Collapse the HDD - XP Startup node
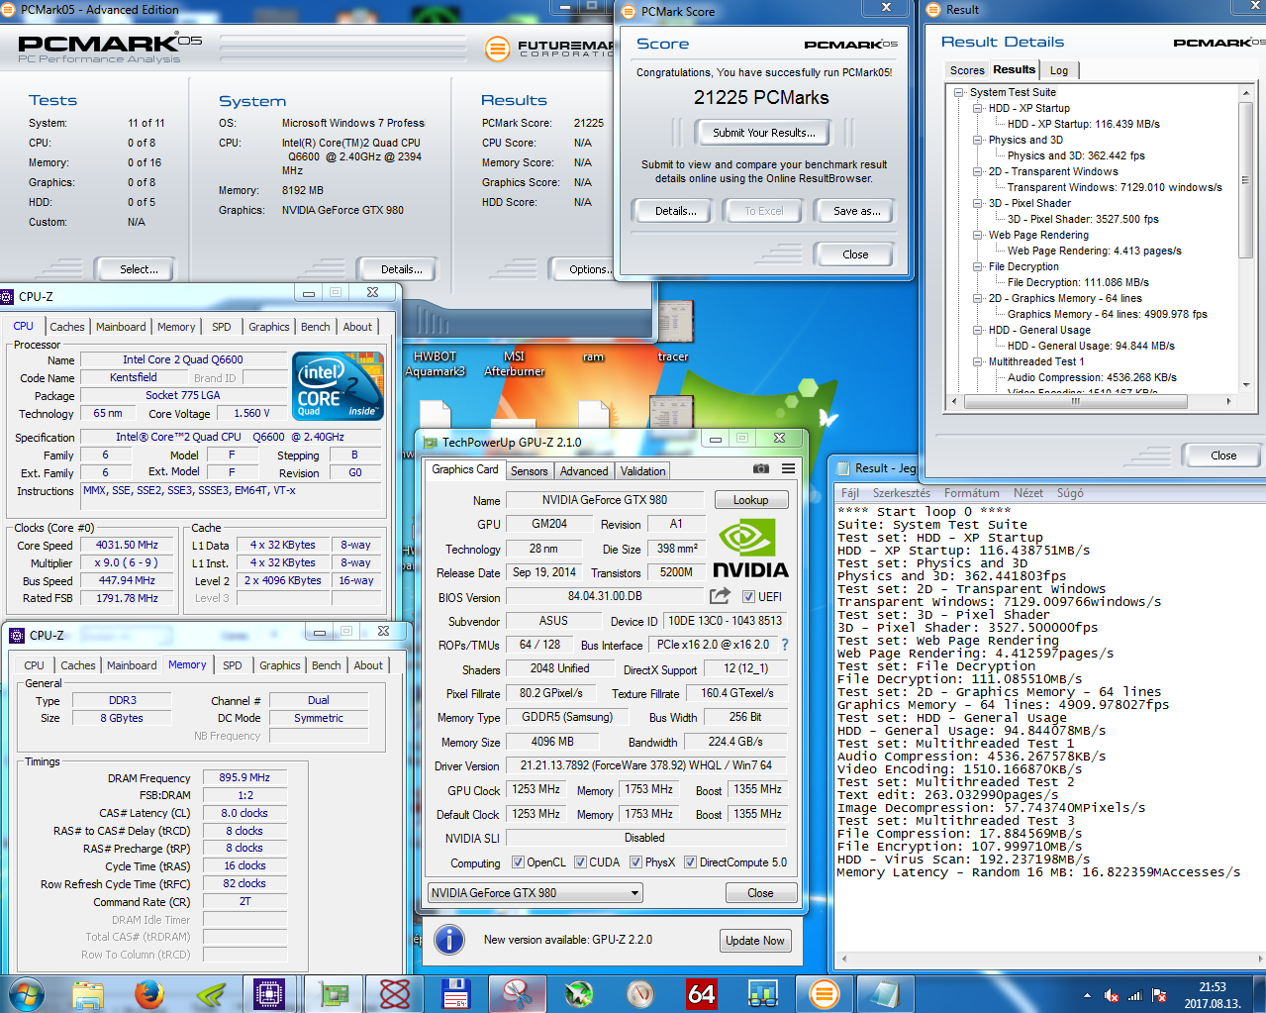 coord(978,108)
